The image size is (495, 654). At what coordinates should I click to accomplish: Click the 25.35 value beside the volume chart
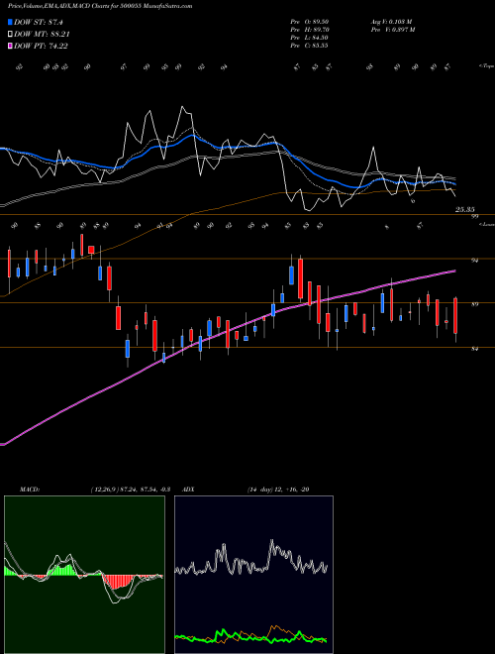coord(465,209)
